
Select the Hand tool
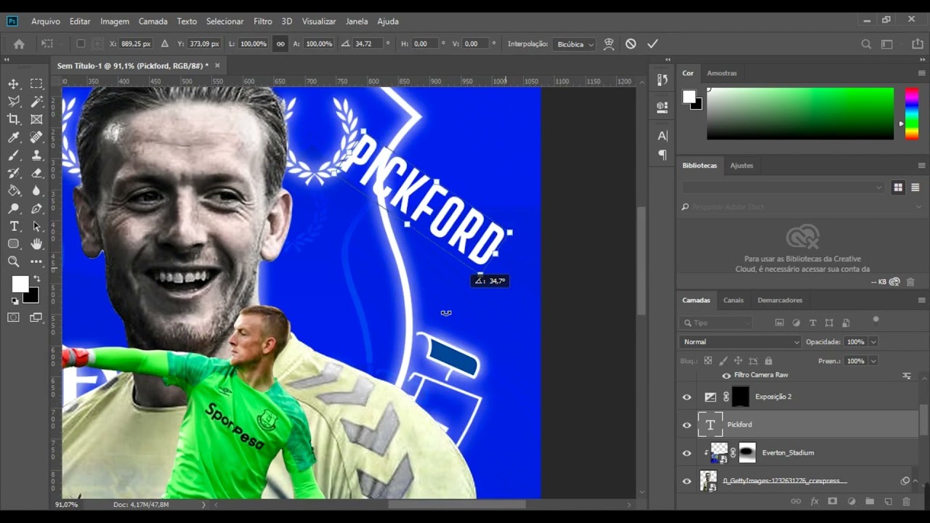pos(36,244)
